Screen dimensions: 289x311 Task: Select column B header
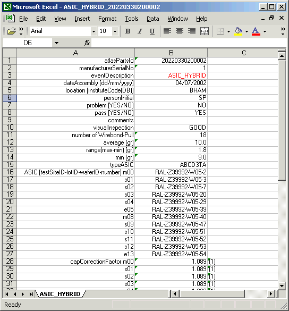[x=171, y=53]
